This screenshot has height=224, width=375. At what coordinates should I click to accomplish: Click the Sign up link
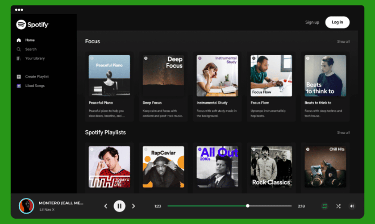coord(312,22)
